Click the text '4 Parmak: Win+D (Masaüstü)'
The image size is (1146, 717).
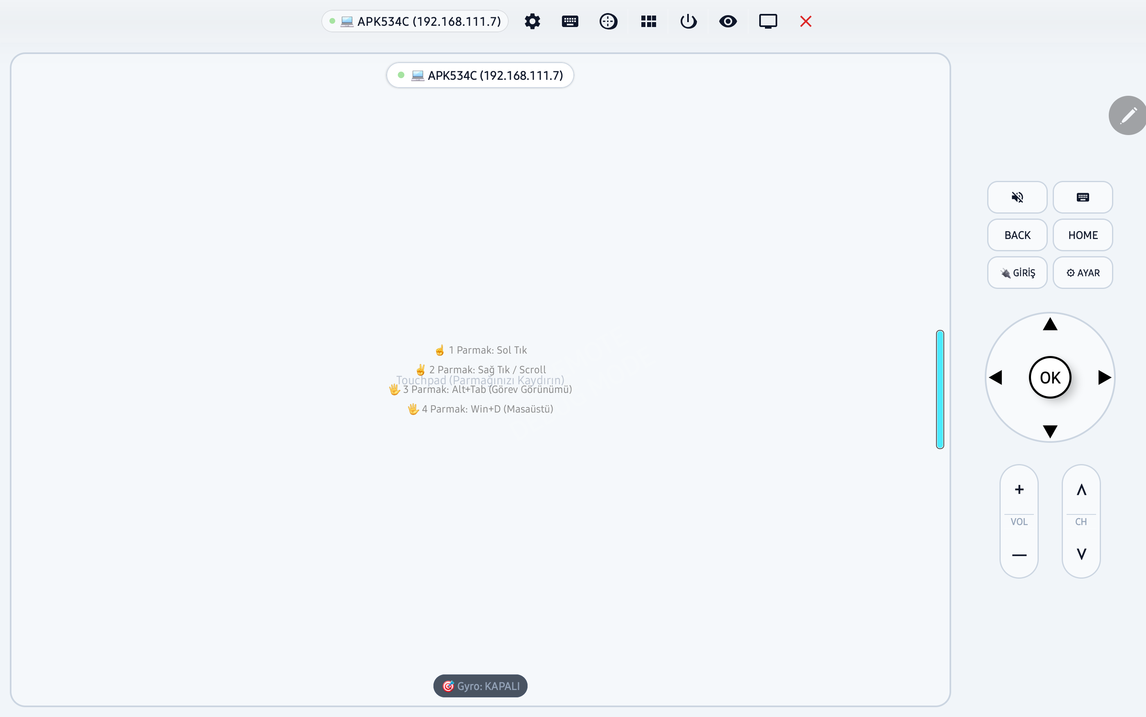click(487, 409)
